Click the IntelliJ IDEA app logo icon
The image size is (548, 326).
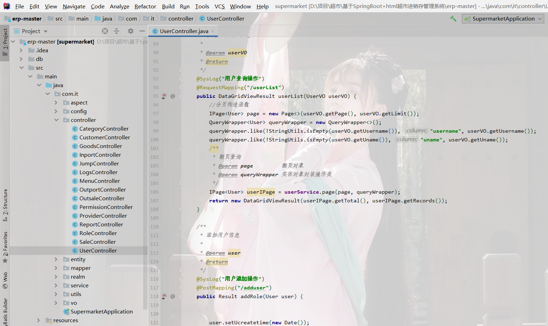7,6
